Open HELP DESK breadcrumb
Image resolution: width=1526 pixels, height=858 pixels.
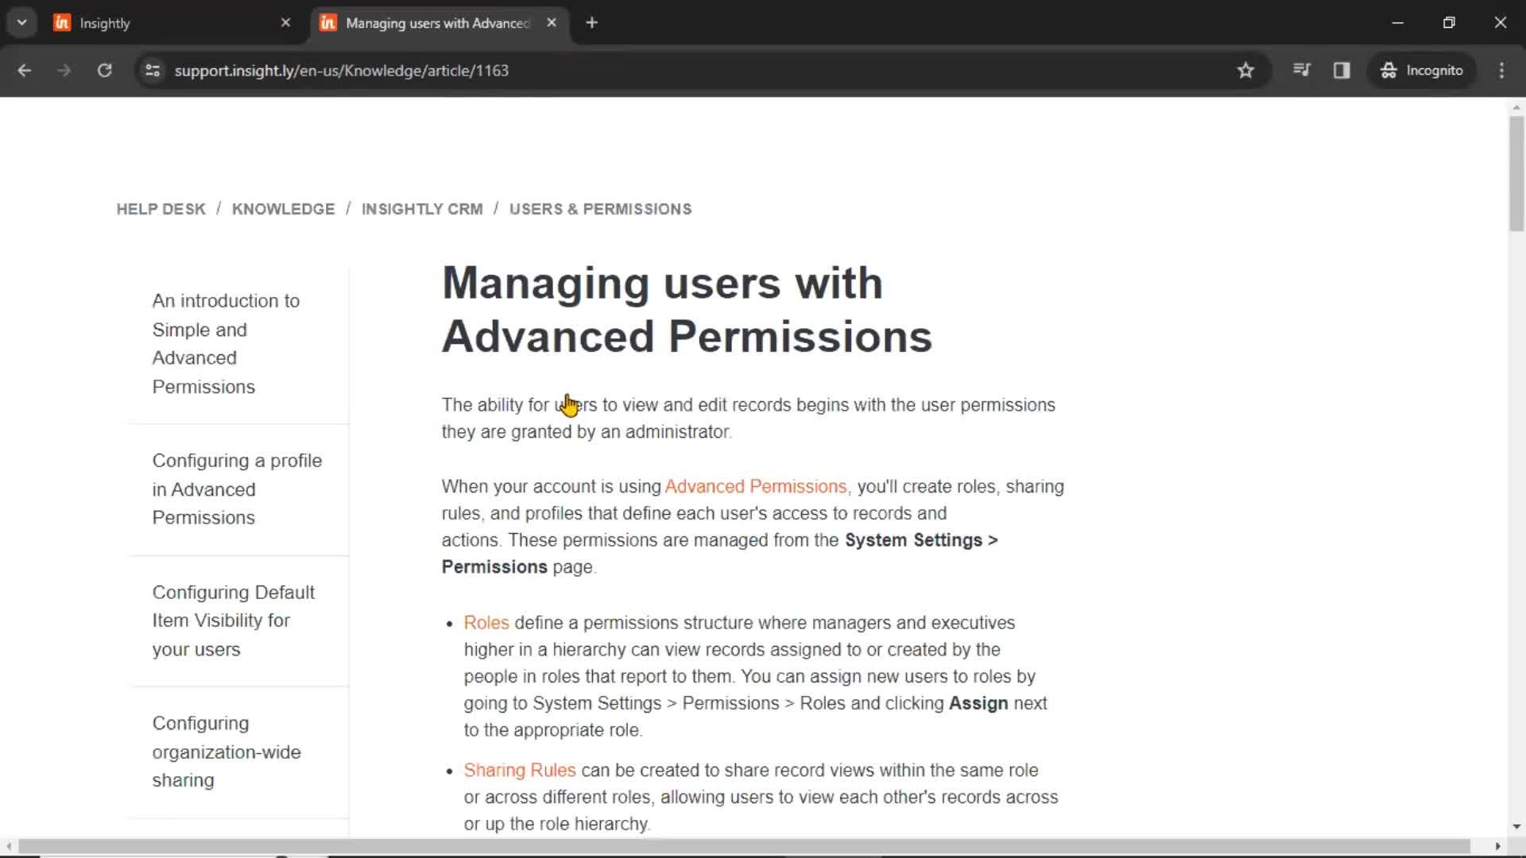[161, 209]
